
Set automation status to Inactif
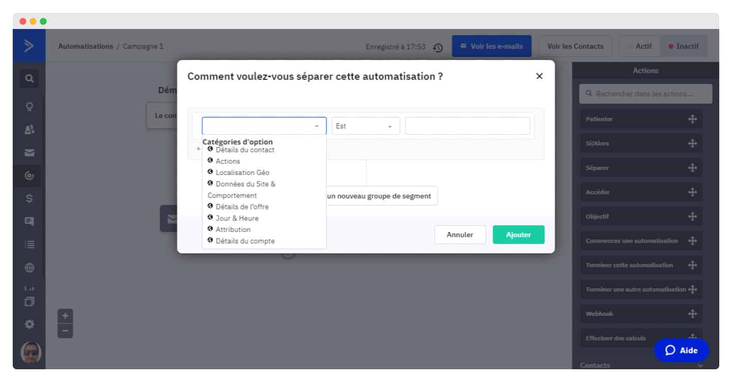[x=684, y=46]
